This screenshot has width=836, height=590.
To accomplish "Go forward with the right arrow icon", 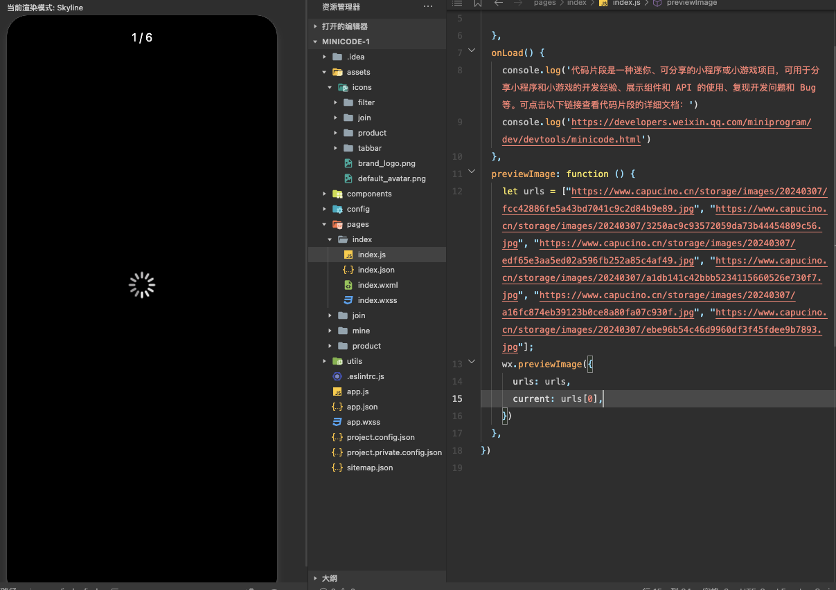I will click(x=518, y=3).
